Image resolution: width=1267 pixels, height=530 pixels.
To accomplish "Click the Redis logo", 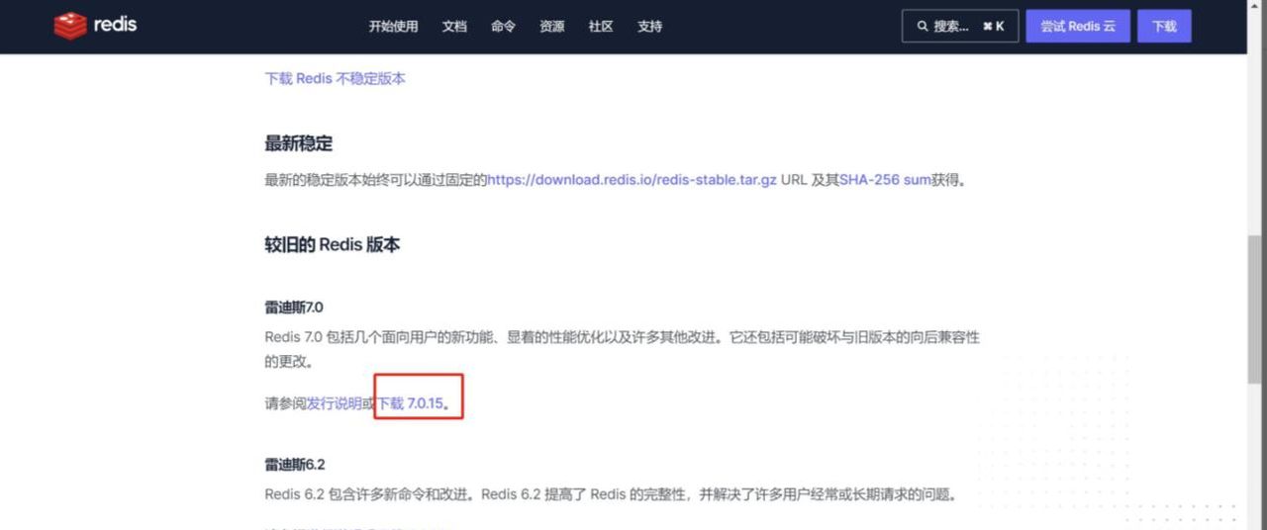I will [95, 26].
